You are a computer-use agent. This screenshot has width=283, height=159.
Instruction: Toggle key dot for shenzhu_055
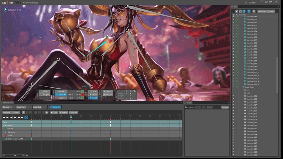(x=237, y=34)
